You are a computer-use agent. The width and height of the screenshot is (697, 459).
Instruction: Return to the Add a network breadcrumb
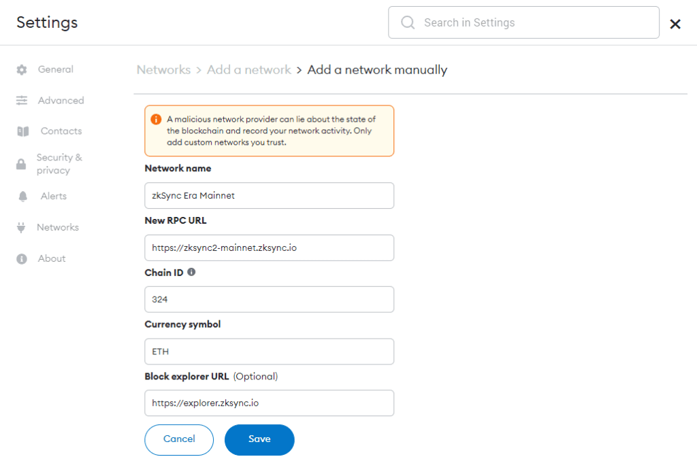(249, 69)
